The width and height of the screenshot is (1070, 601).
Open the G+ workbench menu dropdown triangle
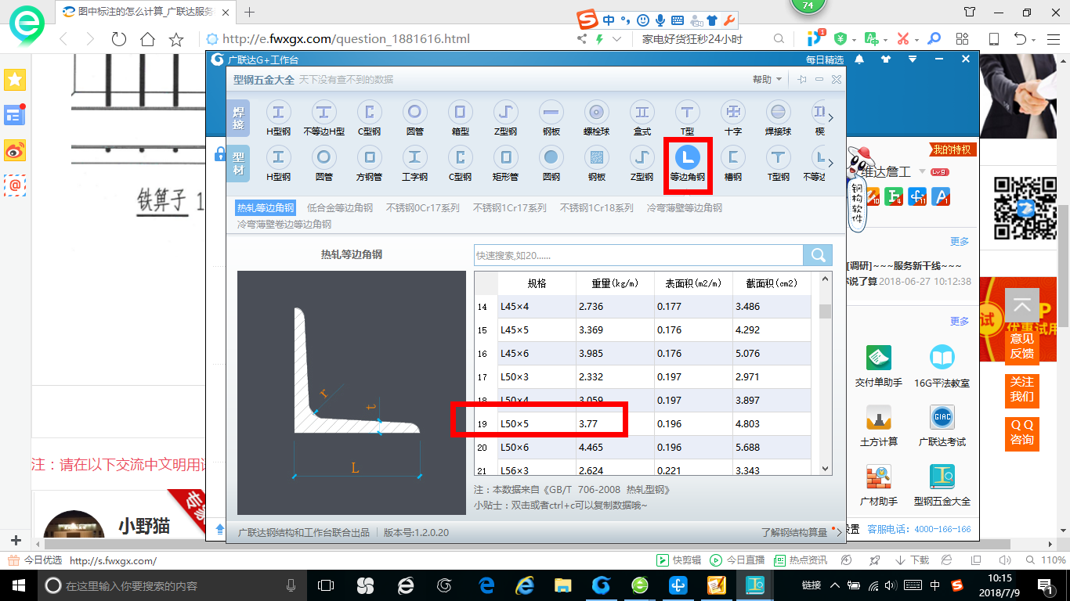point(913,59)
